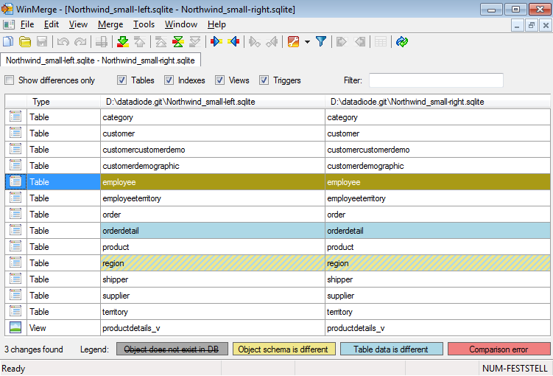Uncheck the Triggers checkbox
553x376 pixels.
tap(264, 80)
